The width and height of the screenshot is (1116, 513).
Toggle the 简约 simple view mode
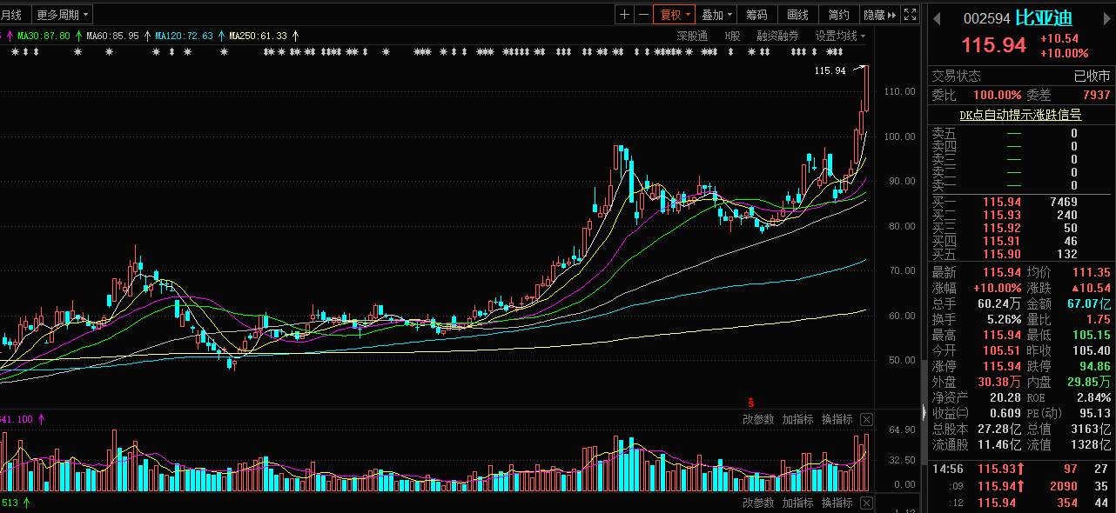[x=838, y=15]
